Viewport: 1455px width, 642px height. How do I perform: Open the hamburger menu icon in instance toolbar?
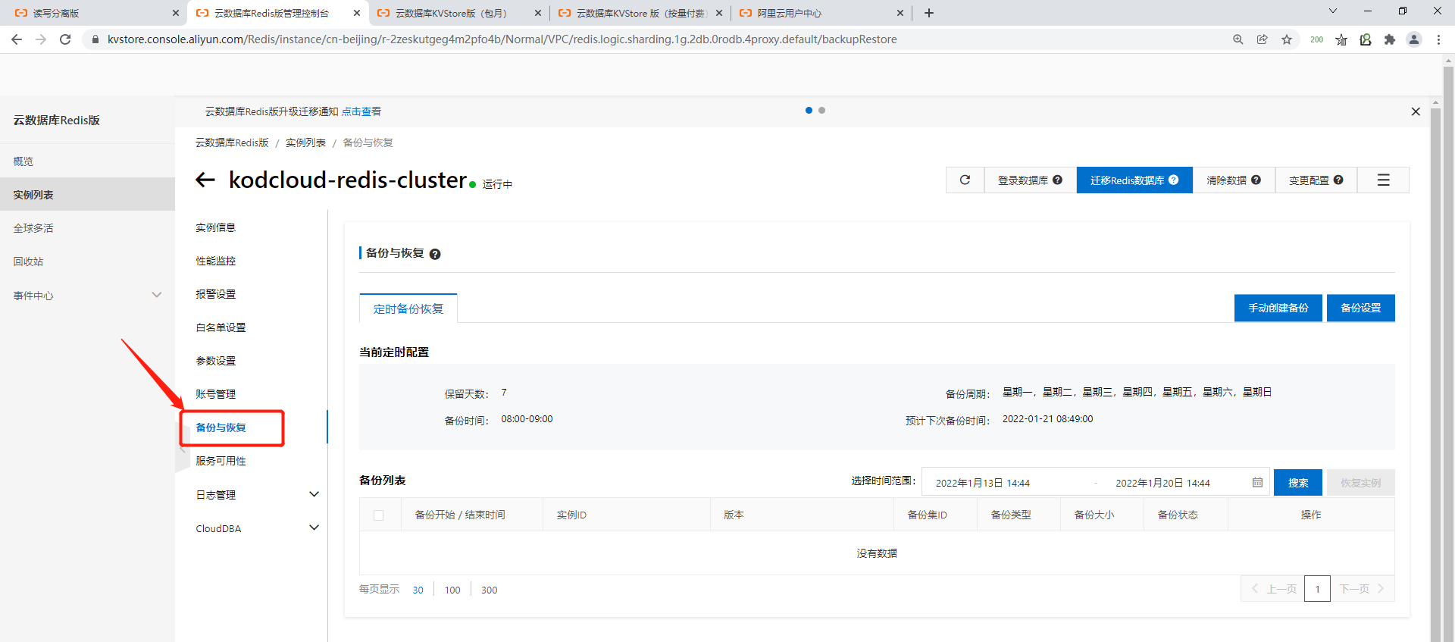click(1383, 180)
